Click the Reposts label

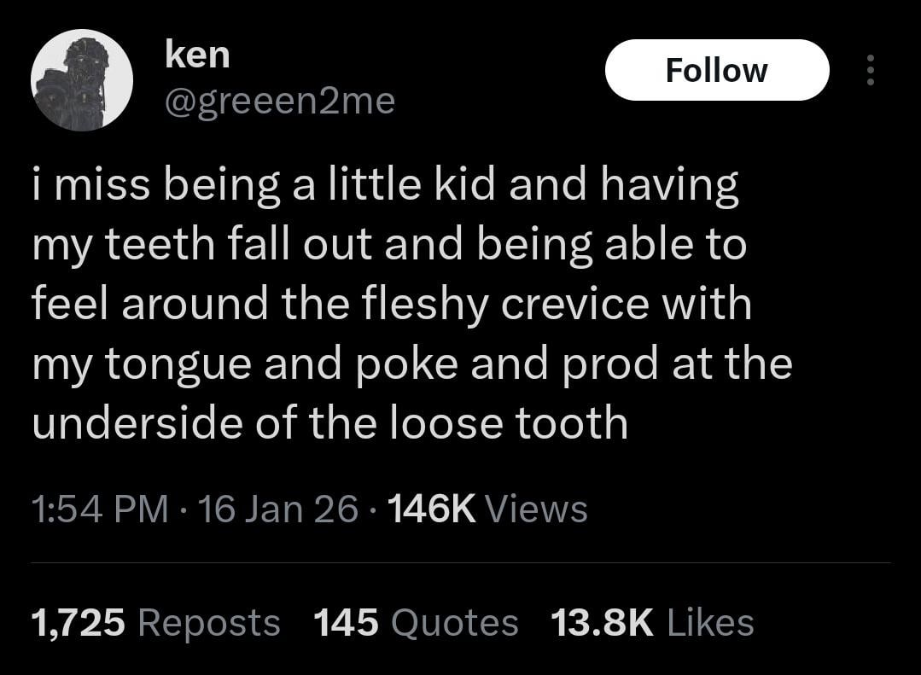(x=208, y=622)
